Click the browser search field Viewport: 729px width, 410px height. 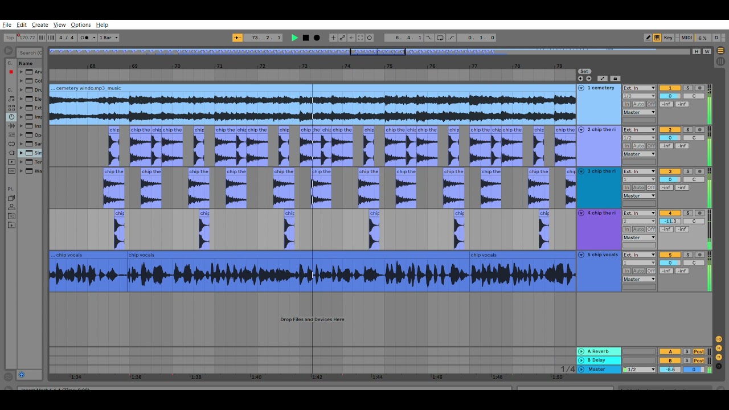pos(31,52)
